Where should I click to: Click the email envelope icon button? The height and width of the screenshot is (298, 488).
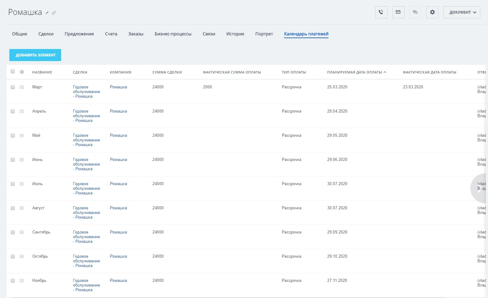tap(398, 12)
